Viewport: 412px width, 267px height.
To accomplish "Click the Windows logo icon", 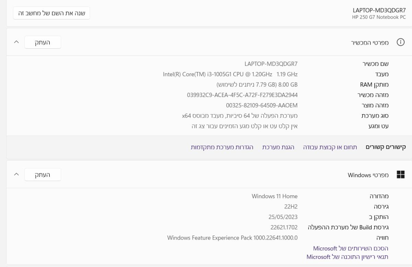I will coord(400,175).
